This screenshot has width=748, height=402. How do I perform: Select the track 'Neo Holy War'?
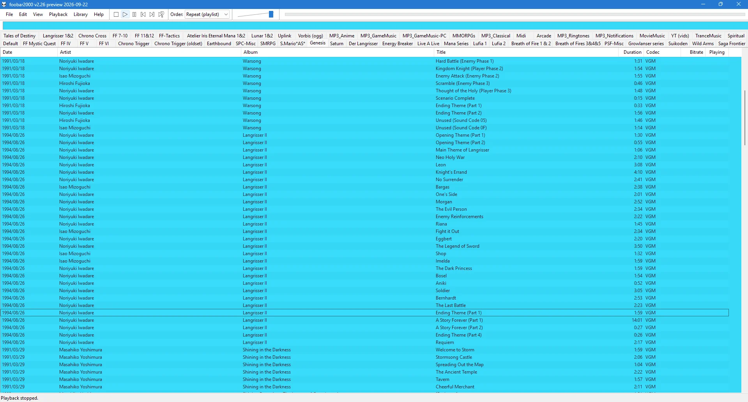click(364, 157)
